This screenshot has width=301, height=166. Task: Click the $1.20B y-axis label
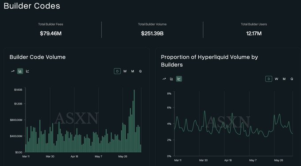pos(18,104)
